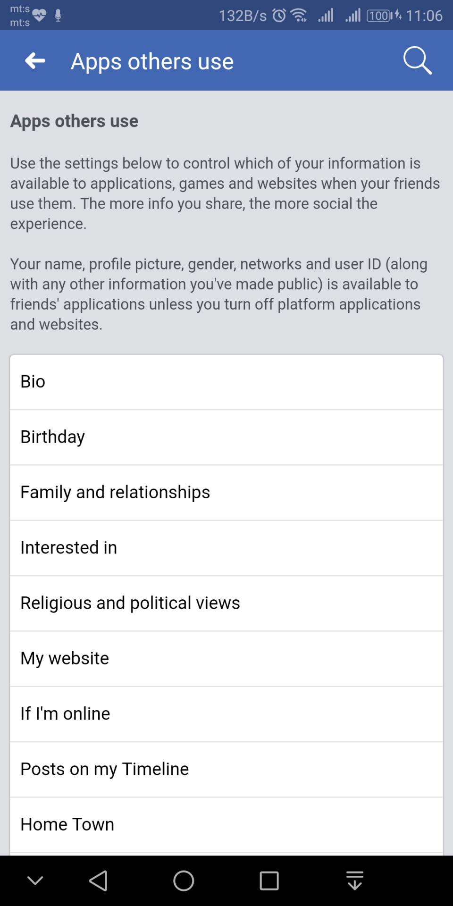453x906 pixels.
Task: Open Family and relationships setting
Action: click(x=226, y=492)
